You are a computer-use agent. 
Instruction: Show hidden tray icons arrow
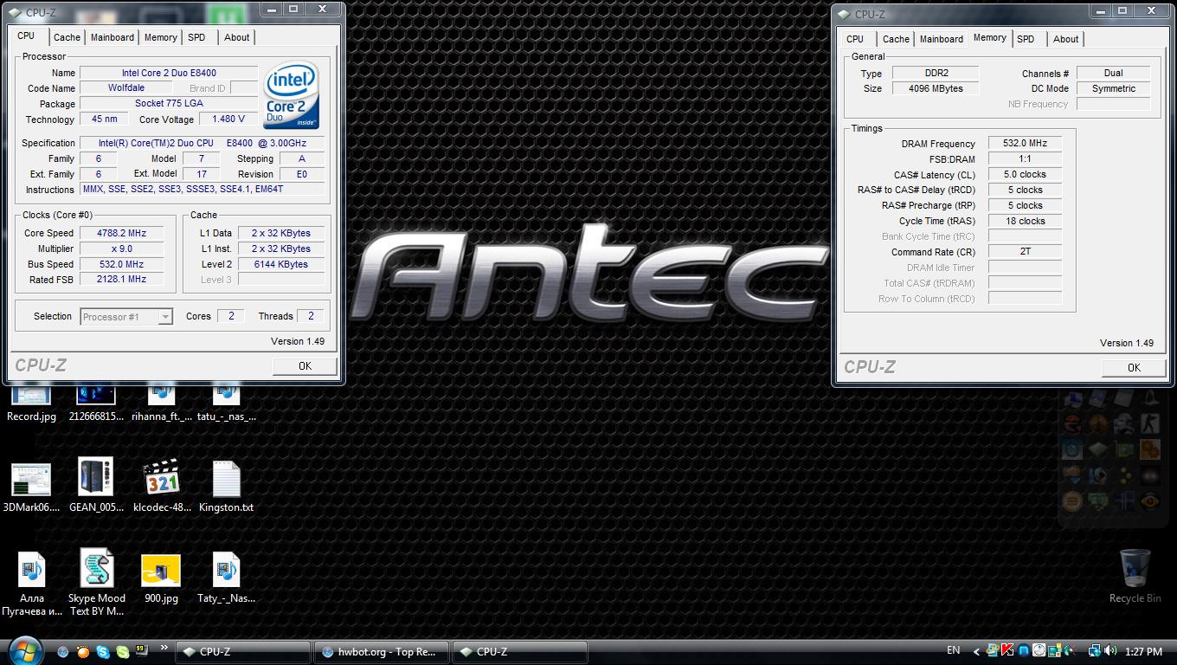coord(976,652)
